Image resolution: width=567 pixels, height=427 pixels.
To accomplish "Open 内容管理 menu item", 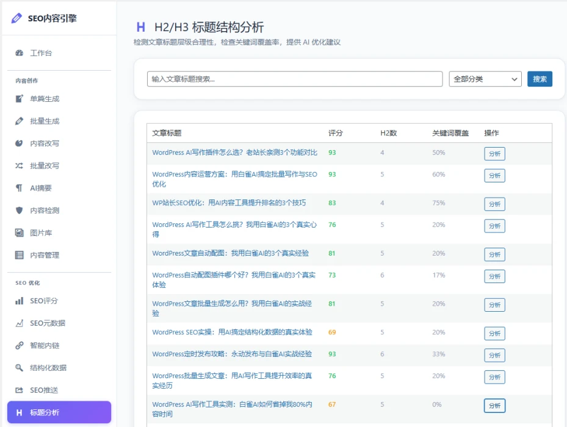I will coord(59,255).
